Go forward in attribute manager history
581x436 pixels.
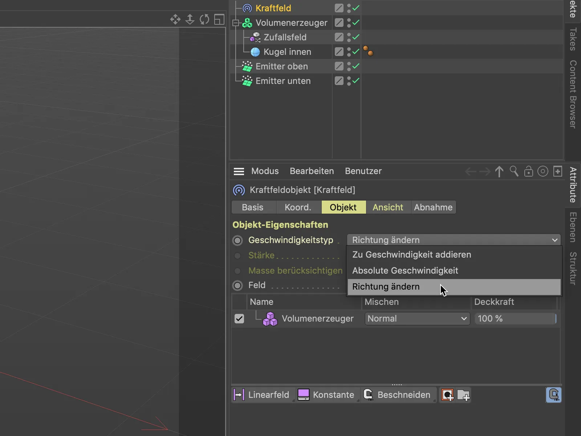pyautogui.click(x=485, y=171)
